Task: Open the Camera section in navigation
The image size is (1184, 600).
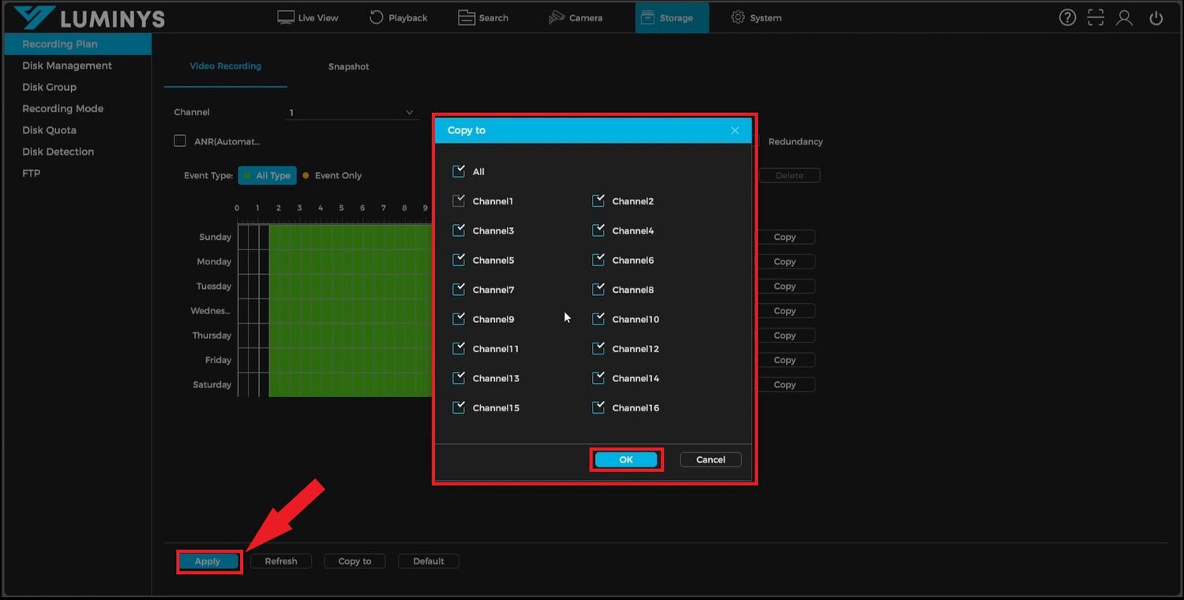Action: 575,17
